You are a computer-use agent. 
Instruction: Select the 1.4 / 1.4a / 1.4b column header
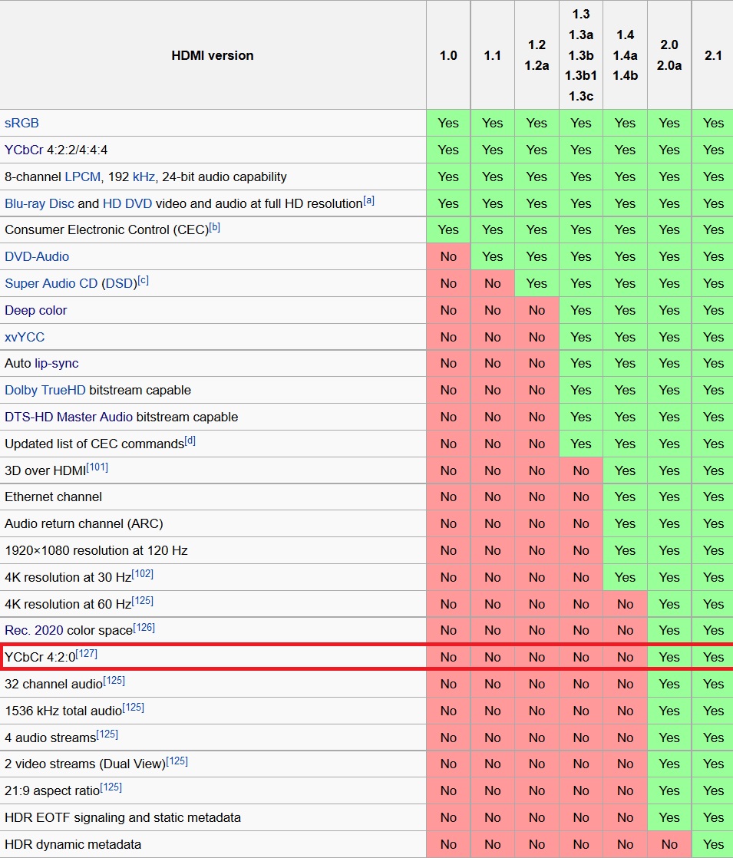625,55
